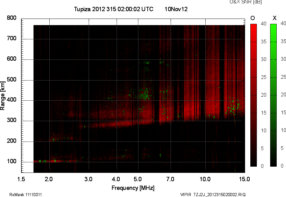Screen dimensions: 286x197
Task: Click the 35 value on O colorbar scale
Action: coord(264,42)
